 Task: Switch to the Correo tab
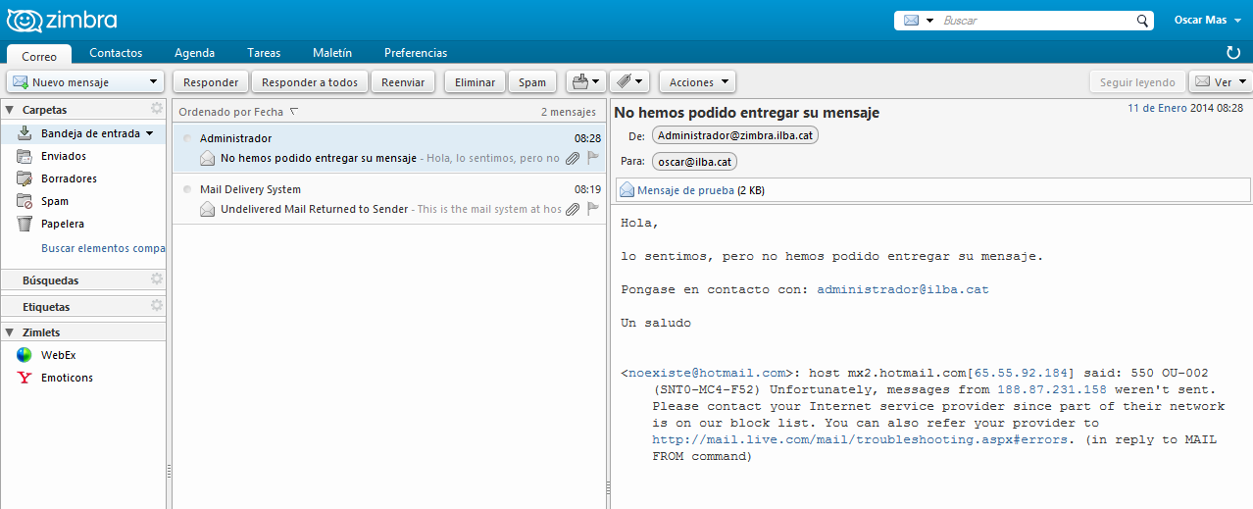pos(39,55)
